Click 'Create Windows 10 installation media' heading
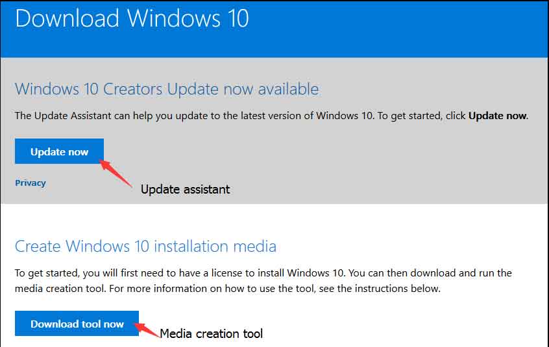549x347 pixels. click(x=145, y=246)
